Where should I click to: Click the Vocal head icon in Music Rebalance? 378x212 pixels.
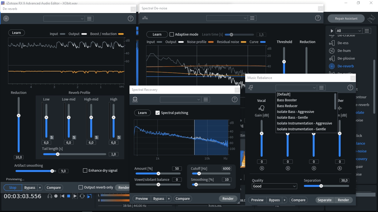tap(262, 108)
